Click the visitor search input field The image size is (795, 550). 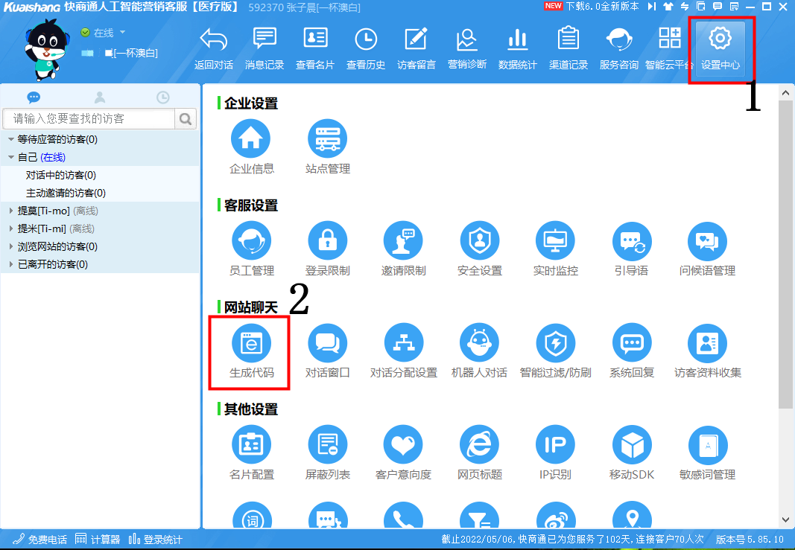(89, 118)
